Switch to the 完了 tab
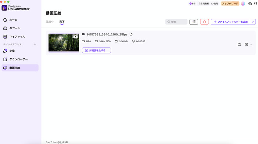The image size is (258, 144). pos(62,22)
